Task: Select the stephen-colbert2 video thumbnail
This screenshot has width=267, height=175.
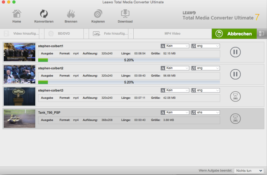Action: pos(20,74)
